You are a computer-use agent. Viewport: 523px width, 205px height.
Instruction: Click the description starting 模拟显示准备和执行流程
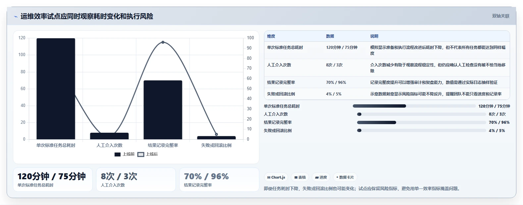(438, 50)
